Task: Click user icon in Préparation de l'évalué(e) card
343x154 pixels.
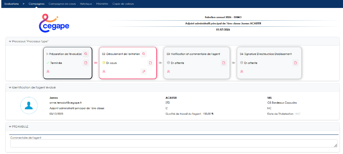Action: (48, 71)
